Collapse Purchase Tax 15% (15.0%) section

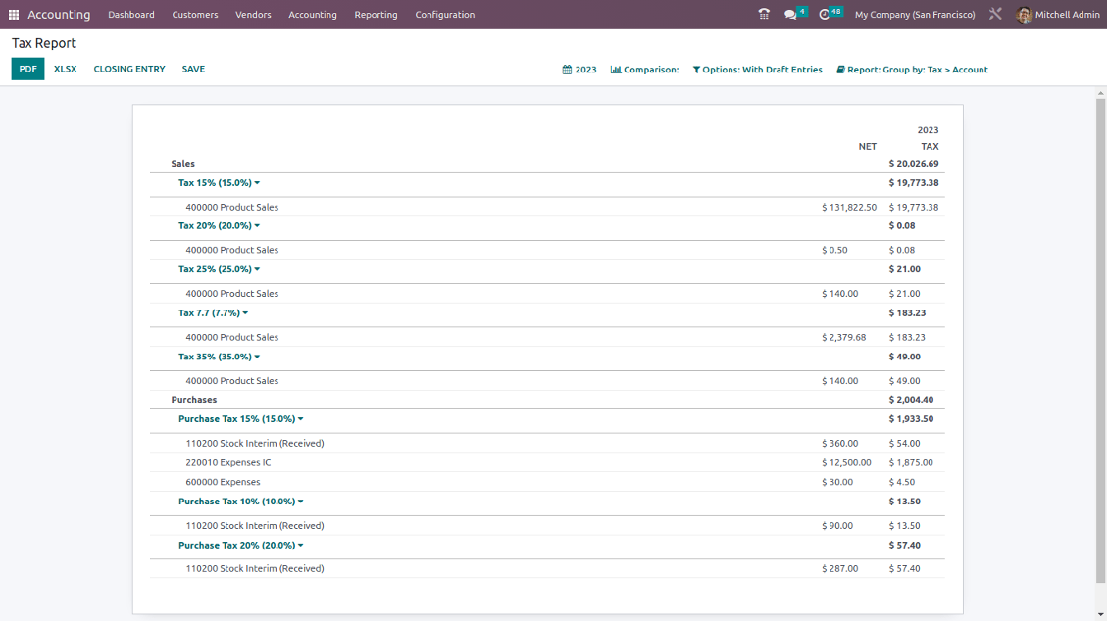[x=241, y=418]
